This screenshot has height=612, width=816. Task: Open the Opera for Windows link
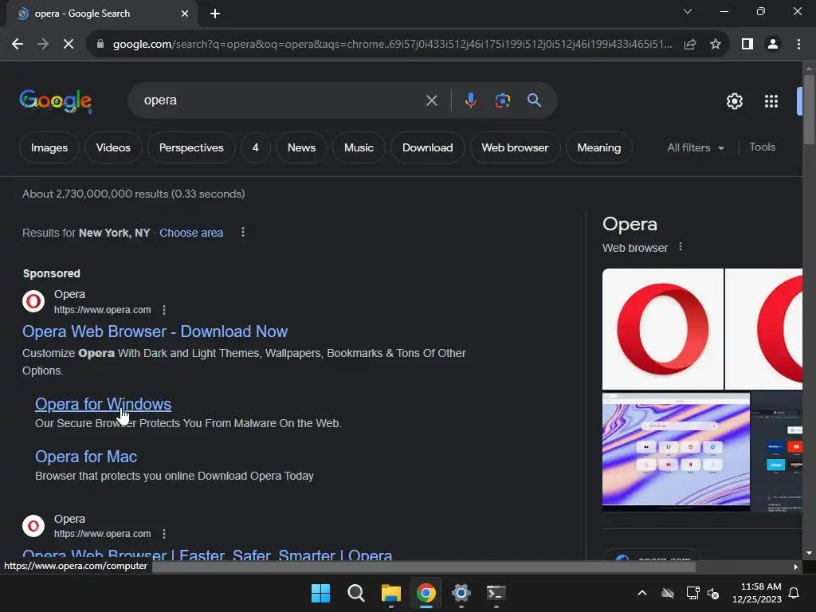pos(103,404)
